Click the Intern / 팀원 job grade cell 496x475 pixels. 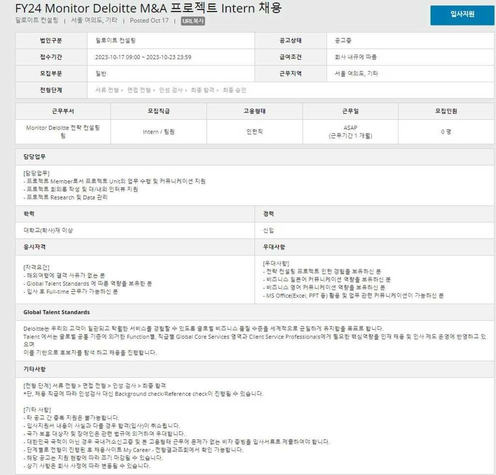click(157, 131)
